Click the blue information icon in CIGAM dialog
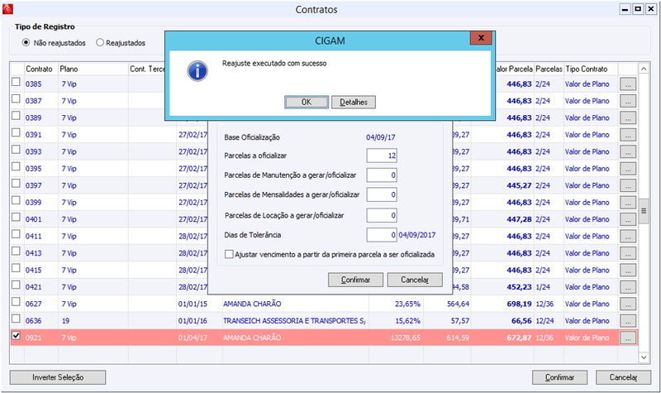Viewport: 661px width, 393px height. point(197,70)
